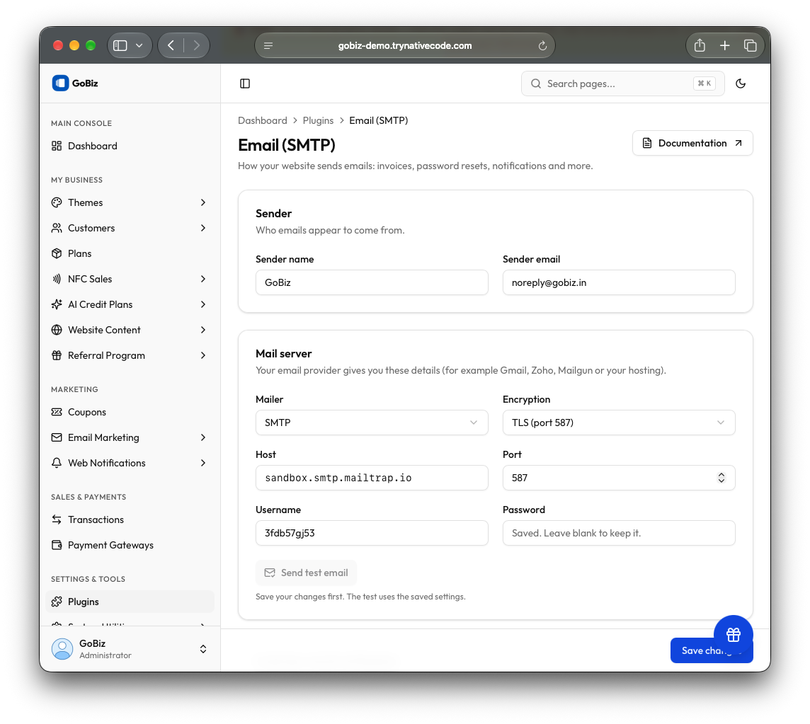The width and height of the screenshot is (810, 724).
Task: Click the Sender email field
Action: pyautogui.click(x=619, y=282)
